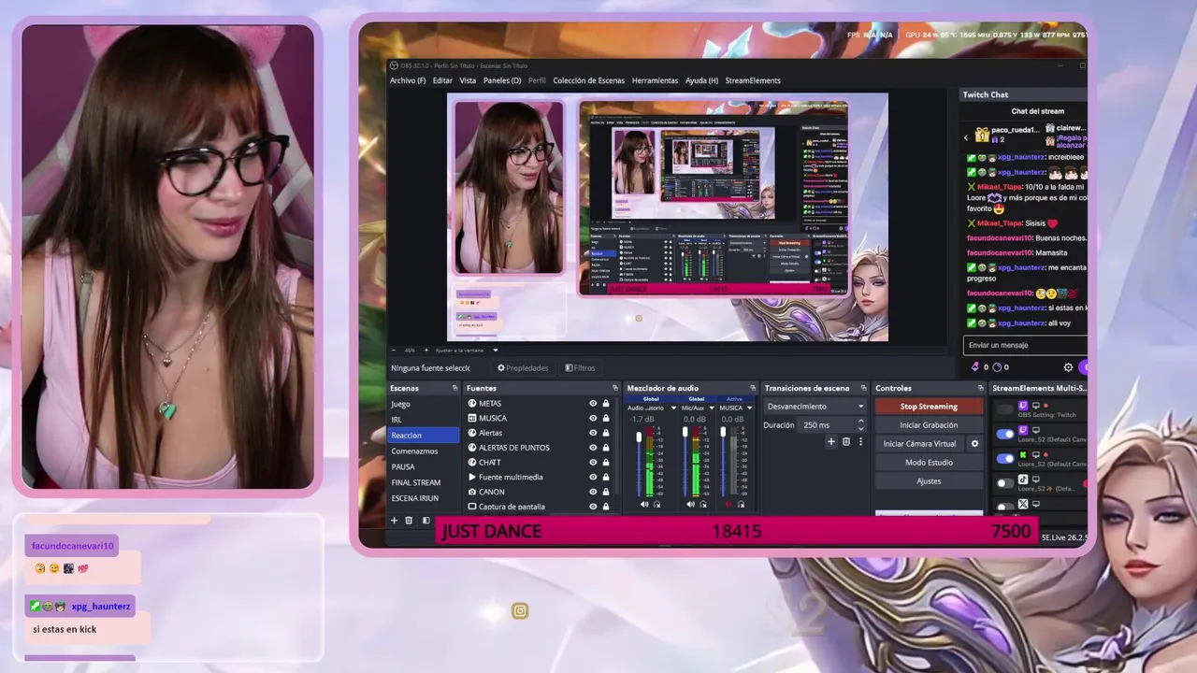The width and height of the screenshot is (1197, 673).
Task: Open Ajustes settings button
Action: coord(929,481)
